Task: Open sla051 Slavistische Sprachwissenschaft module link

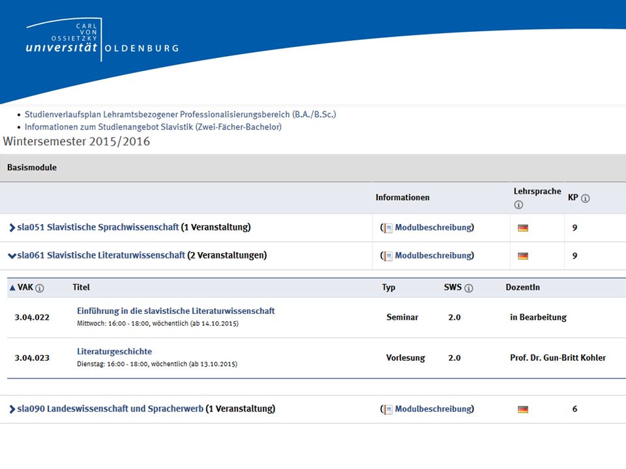Action: coord(98,227)
